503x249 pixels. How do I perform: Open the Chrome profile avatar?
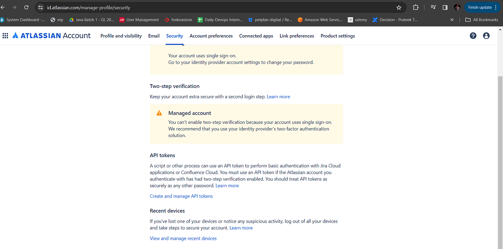point(457,7)
